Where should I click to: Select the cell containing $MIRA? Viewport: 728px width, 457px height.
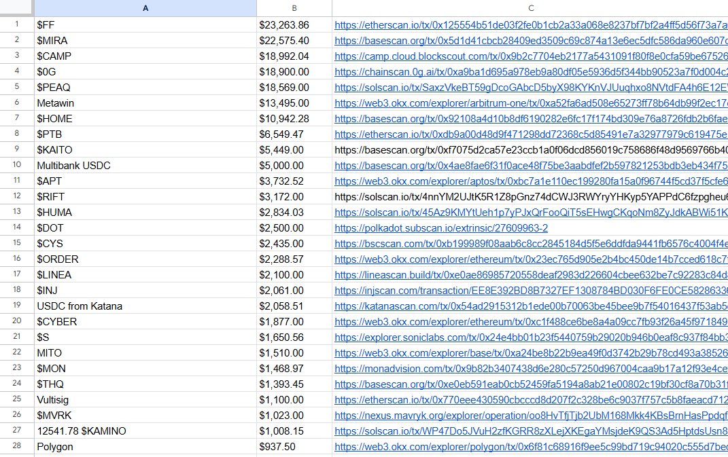[145, 41]
